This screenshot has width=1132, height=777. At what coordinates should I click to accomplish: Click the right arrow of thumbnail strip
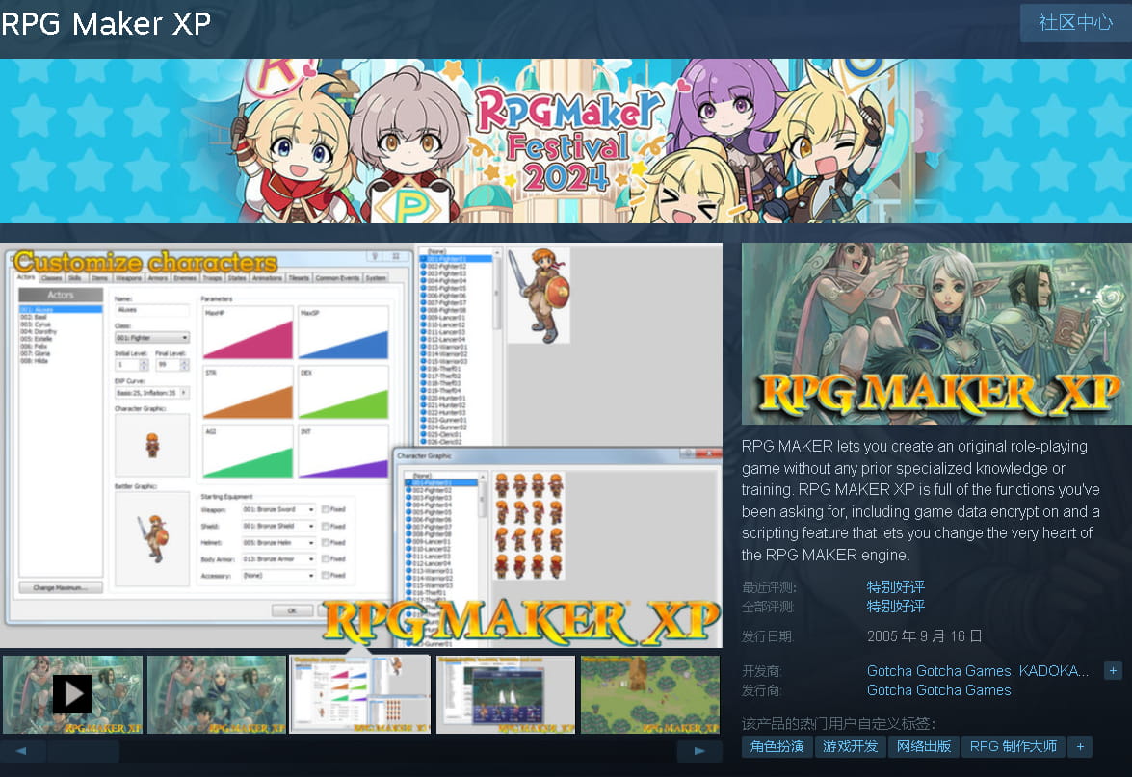pyautogui.click(x=698, y=751)
